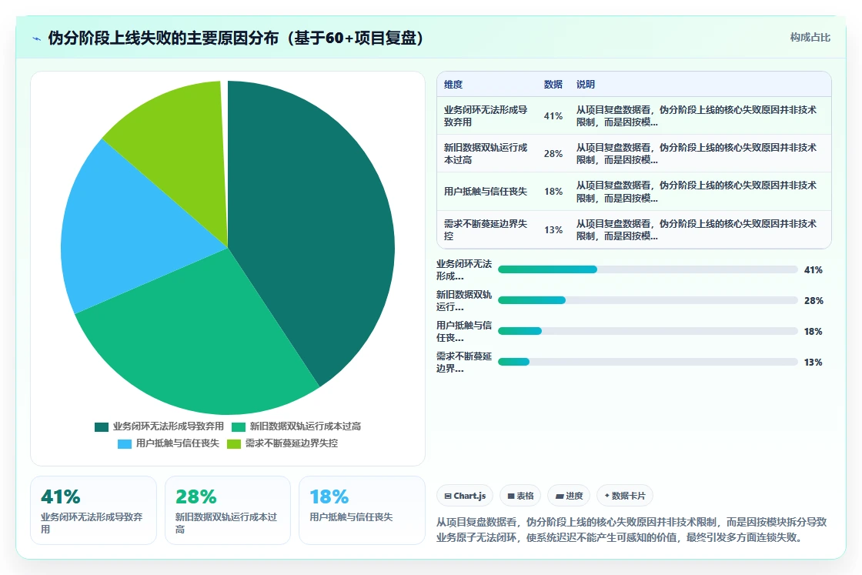Click 13% label right of progress bar
This screenshot has height=575, width=862.
pyautogui.click(x=813, y=363)
